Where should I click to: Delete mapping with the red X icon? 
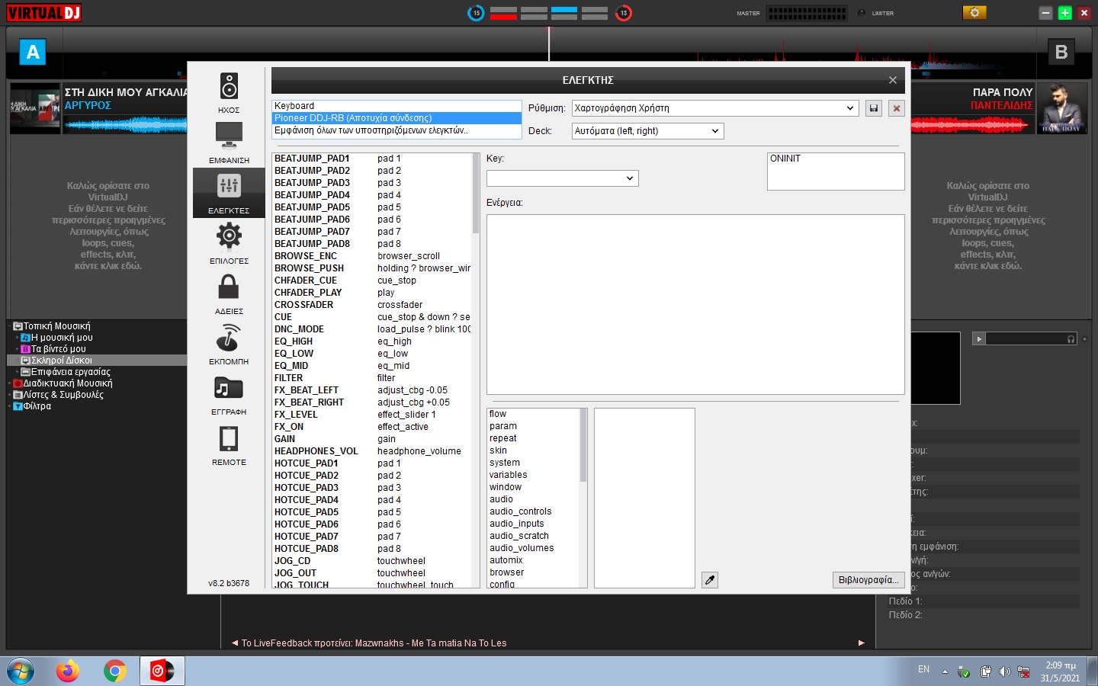[x=897, y=108]
